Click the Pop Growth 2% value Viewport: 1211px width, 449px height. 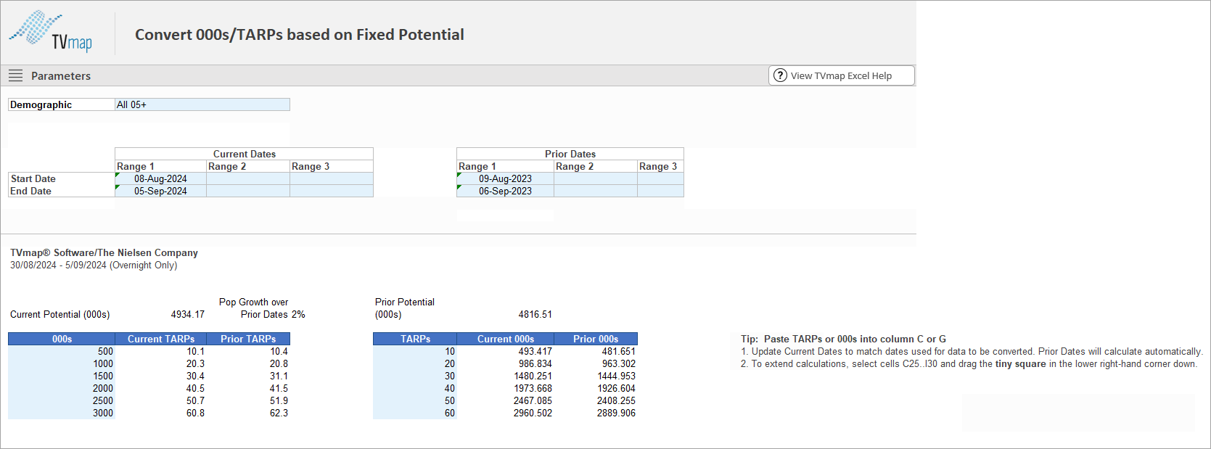tap(298, 314)
